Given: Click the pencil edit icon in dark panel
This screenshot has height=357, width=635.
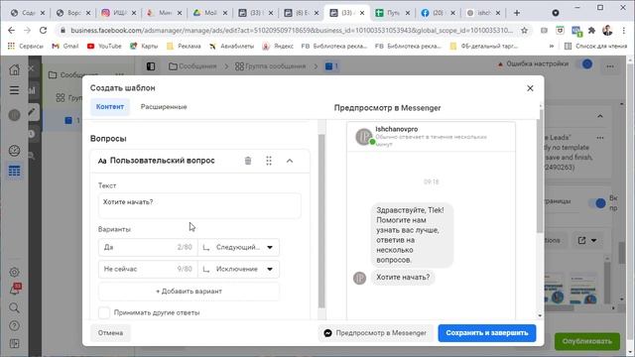Looking at the screenshot, I should click(x=33, y=112).
